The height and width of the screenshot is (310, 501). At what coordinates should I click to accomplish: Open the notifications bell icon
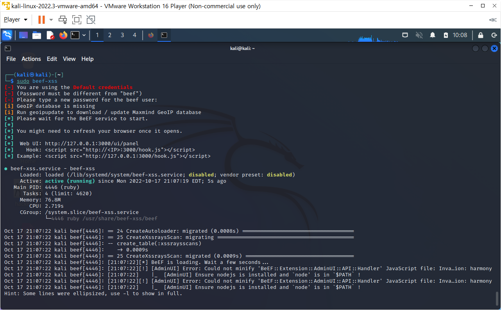[433, 35]
